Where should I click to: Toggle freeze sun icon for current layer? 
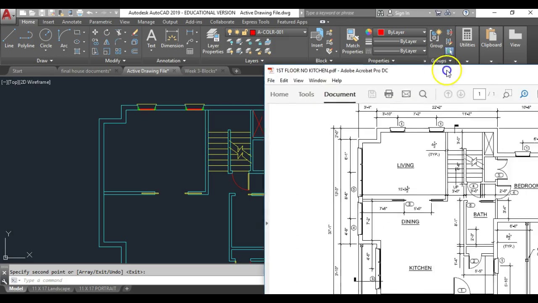pyautogui.click(x=237, y=32)
